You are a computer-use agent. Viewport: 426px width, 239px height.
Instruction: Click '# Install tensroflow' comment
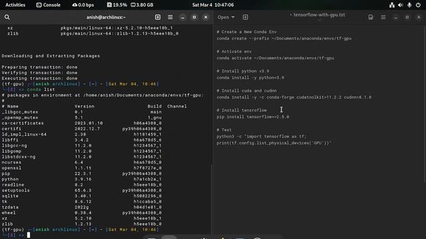[x=242, y=110]
